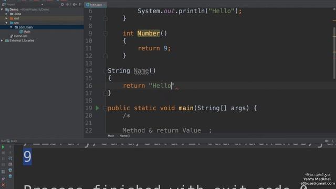Screen dimensions: 336x189
Task: Collapse the com.main package
Action: pyautogui.click(x=11, y=27)
